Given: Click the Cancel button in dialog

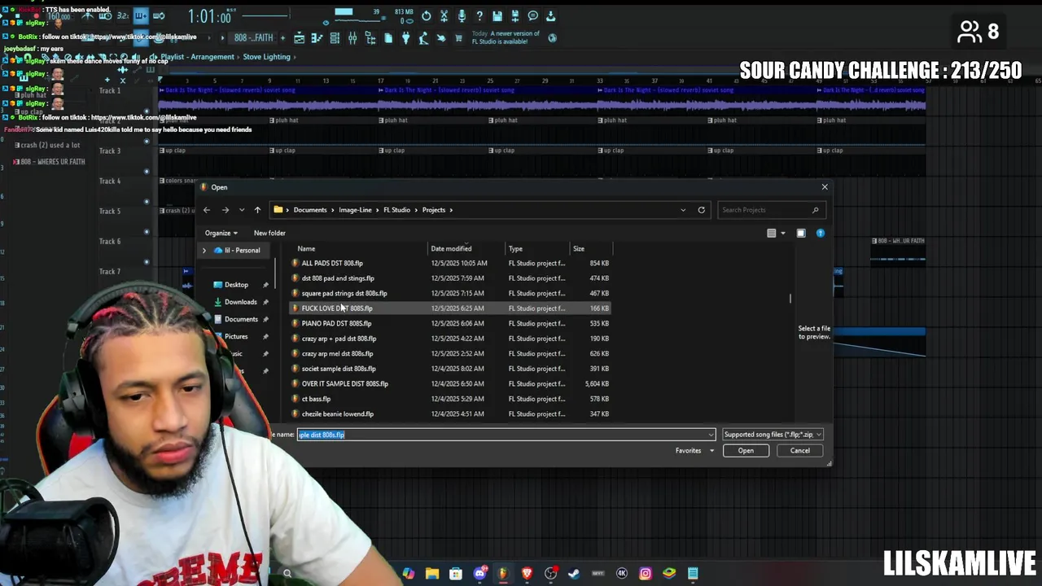Looking at the screenshot, I should click(x=799, y=451).
